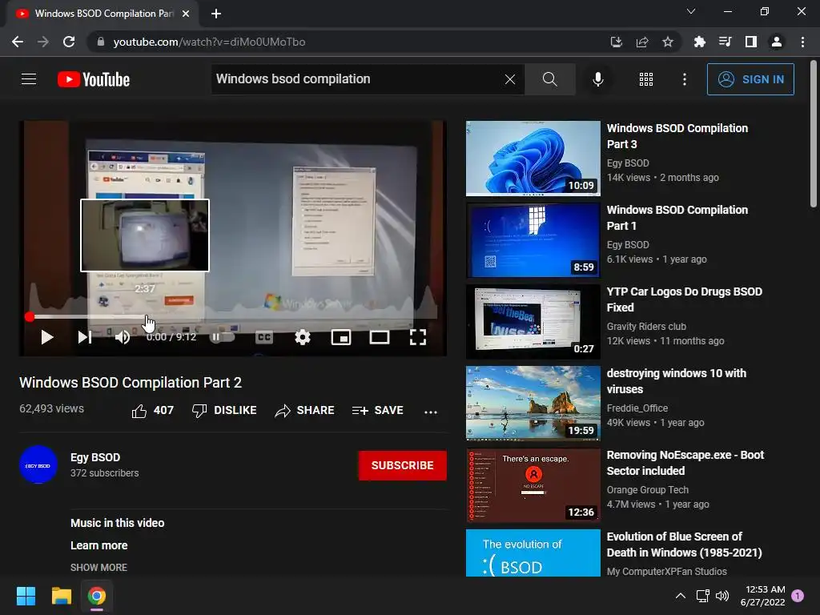Start voice search with microphone icon
This screenshot has width=820, height=615.
(597, 79)
